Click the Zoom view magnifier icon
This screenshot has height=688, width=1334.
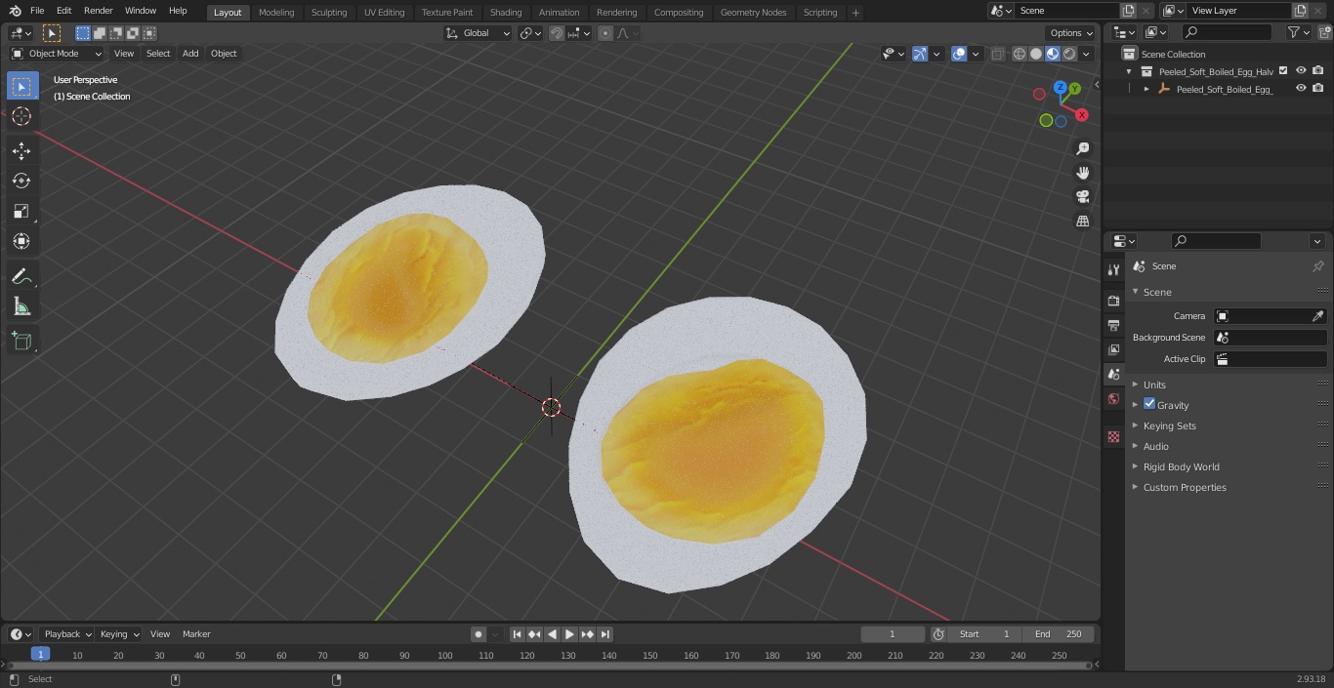click(1082, 148)
